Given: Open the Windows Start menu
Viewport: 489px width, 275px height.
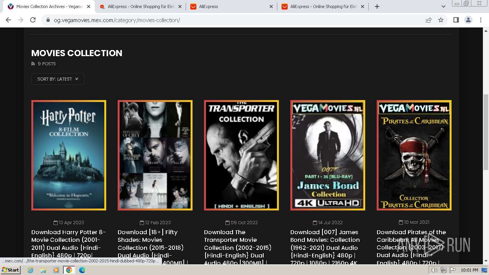Looking at the screenshot, I should [x=10, y=270].
